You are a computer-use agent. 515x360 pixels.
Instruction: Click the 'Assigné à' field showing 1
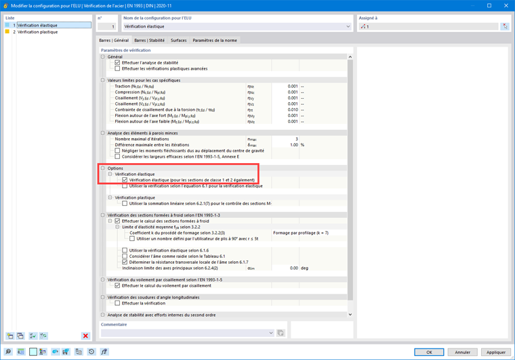[x=429, y=26]
